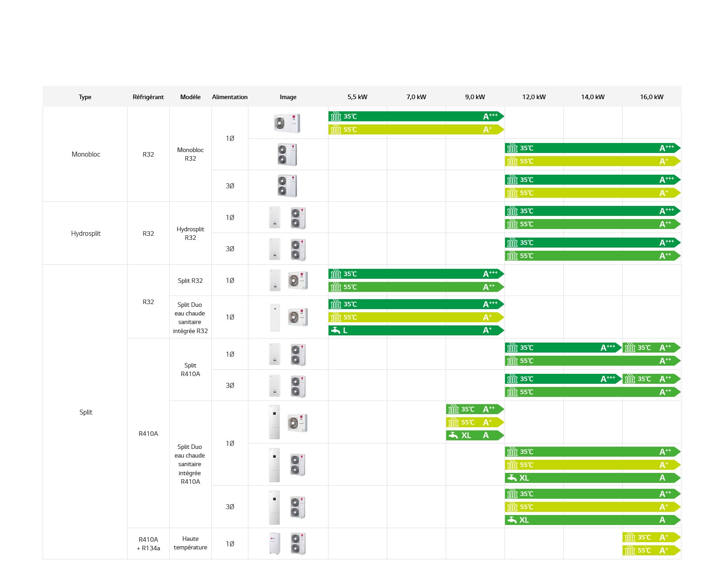Select the R410A + R134a refrigerant cell

[148, 544]
